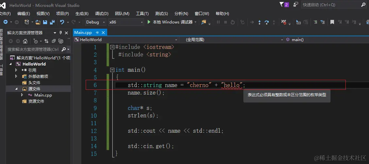Image resolution: width=369 pixels, height=164 pixels.
Task: Click Sync with Active Document icon
Action: pyautogui.click(x=46, y=41)
